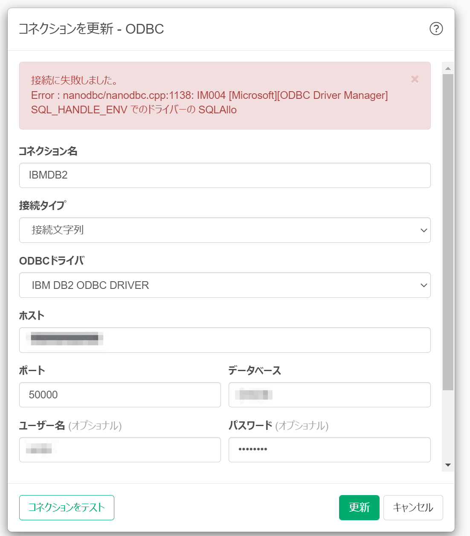Screen dimensions: 470x536
Task: Click the error line starting 'Error : nanodbc/nanodbc.cpp'
Action: tap(209, 95)
